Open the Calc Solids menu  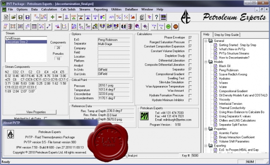point(68,9)
